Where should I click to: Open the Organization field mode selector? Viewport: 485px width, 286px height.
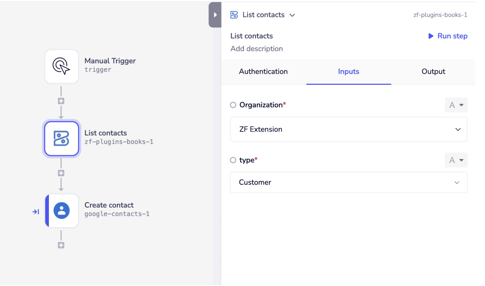tap(456, 105)
